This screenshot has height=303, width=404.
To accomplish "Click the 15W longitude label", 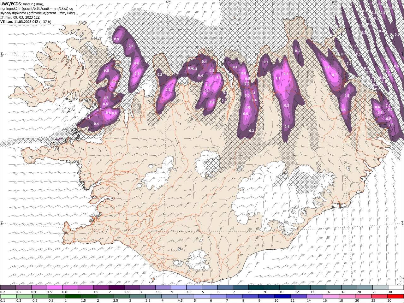I will (334, 2).
